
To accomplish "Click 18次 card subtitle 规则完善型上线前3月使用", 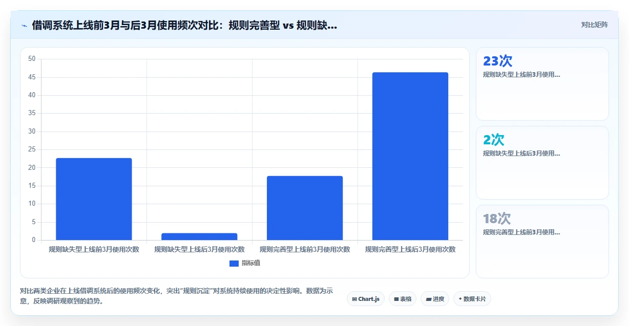I will (521, 232).
